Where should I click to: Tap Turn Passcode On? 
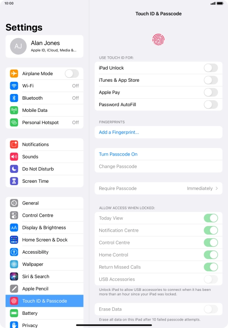coord(118,154)
